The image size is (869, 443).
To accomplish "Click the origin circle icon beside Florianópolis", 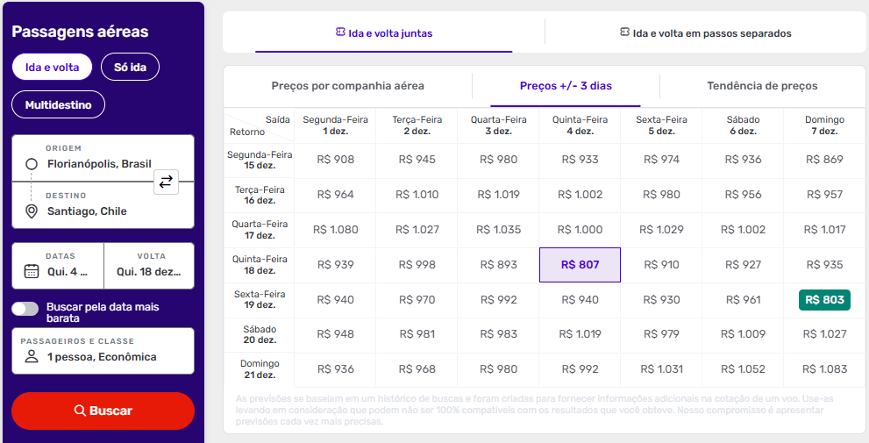I will tap(32, 164).
